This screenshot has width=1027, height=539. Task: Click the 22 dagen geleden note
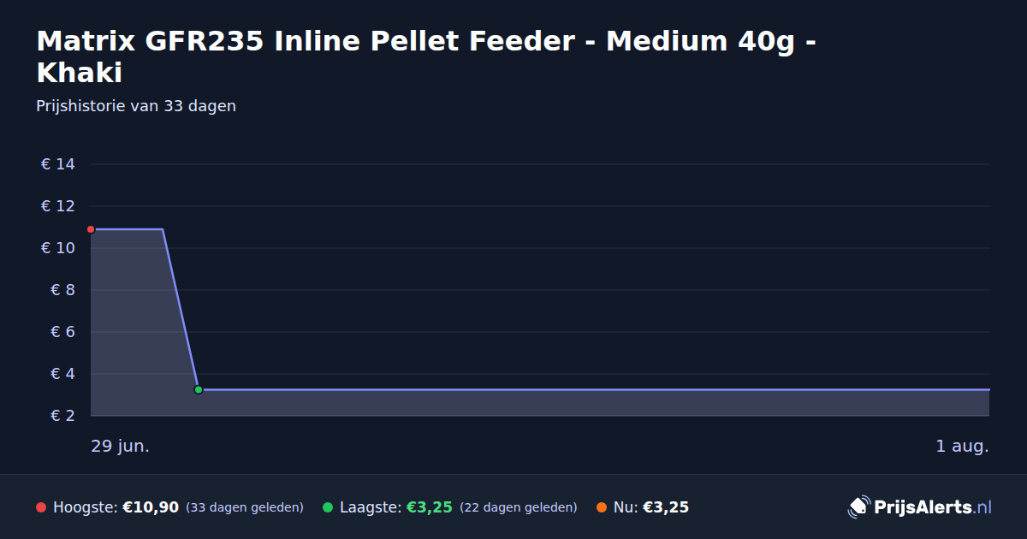click(519, 507)
